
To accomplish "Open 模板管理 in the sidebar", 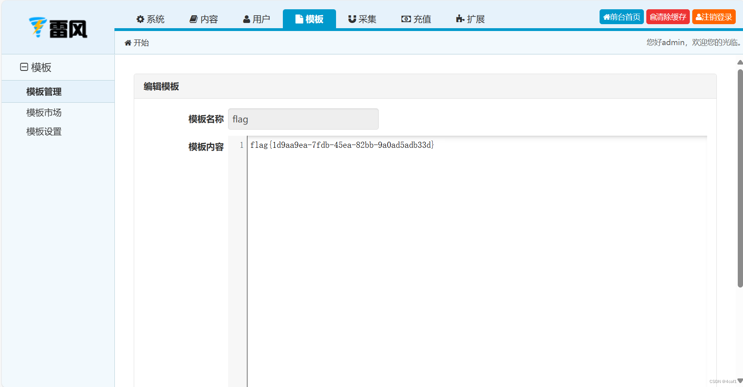I will [x=58, y=91].
